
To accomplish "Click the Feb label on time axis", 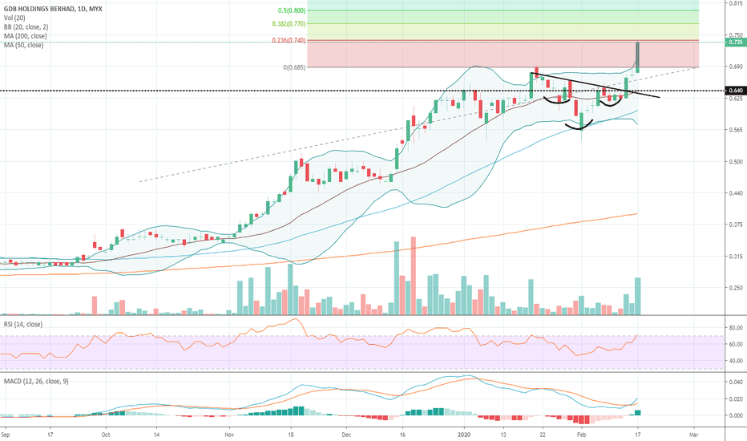I will pyautogui.click(x=581, y=435).
